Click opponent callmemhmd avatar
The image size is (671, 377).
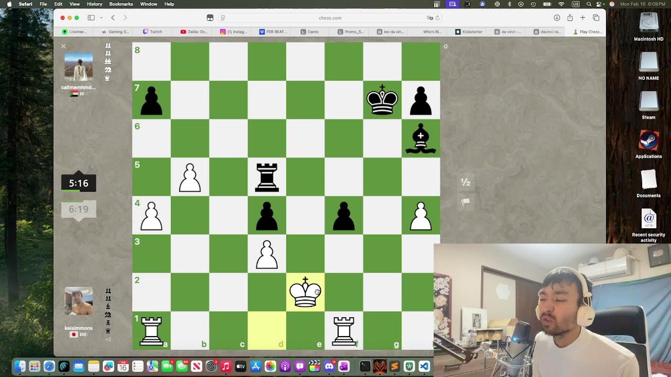click(79, 67)
